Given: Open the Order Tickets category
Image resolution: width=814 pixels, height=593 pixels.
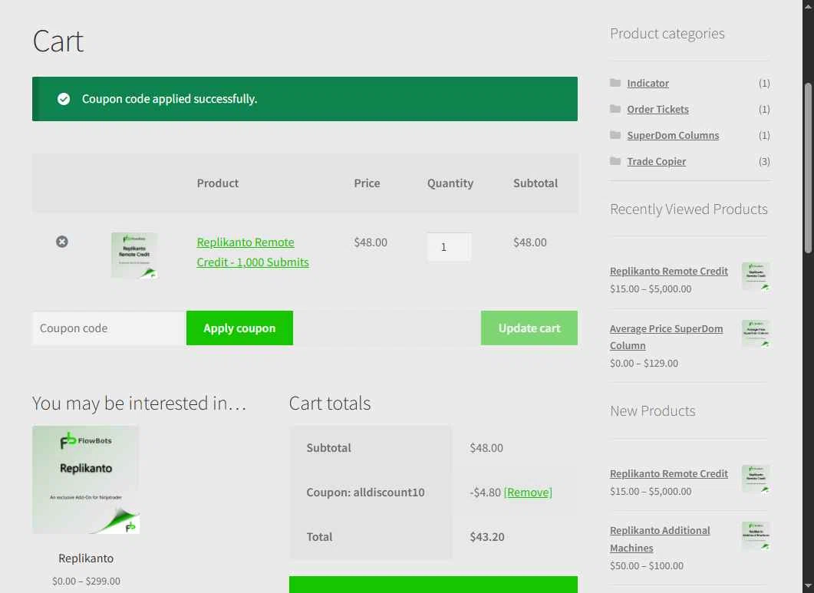Looking at the screenshot, I should [x=657, y=109].
